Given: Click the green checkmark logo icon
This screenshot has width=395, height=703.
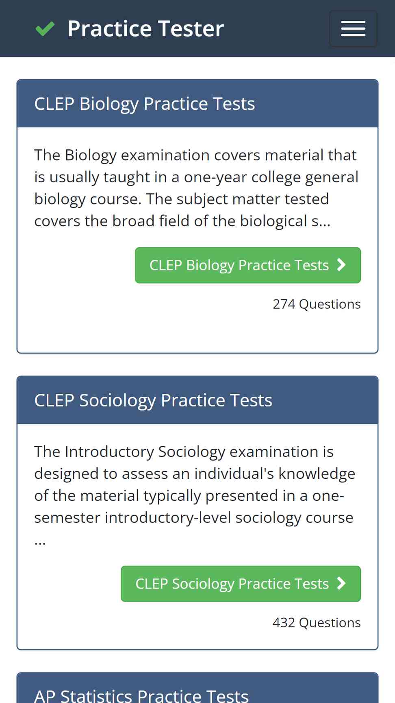Looking at the screenshot, I should tap(45, 28).
